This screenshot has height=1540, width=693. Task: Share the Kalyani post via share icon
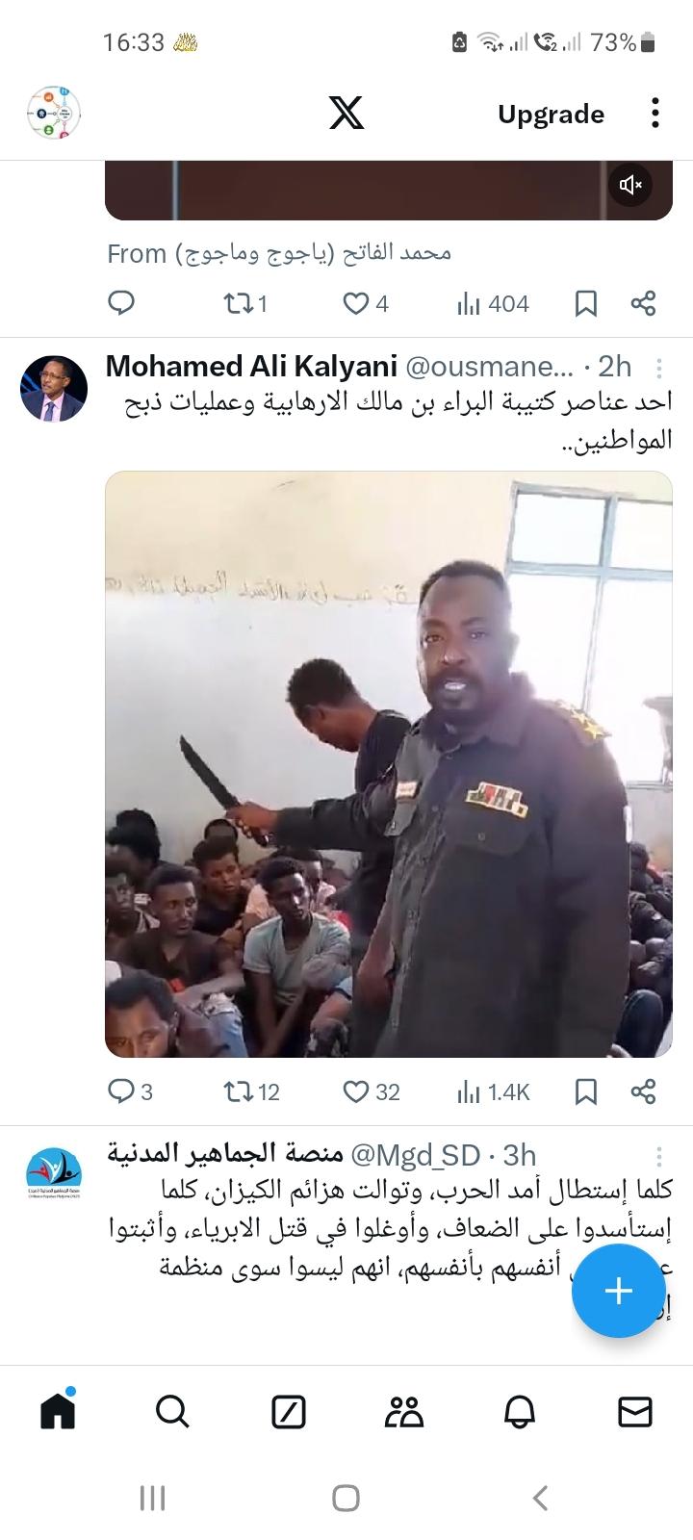point(643,1091)
